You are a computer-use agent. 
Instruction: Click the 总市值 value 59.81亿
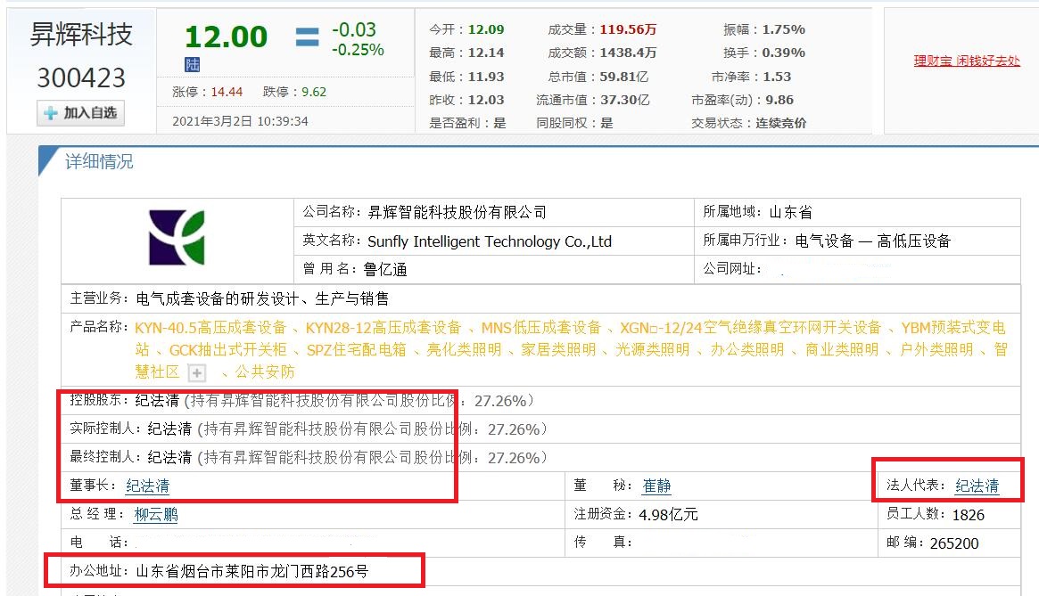coord(624,77)
